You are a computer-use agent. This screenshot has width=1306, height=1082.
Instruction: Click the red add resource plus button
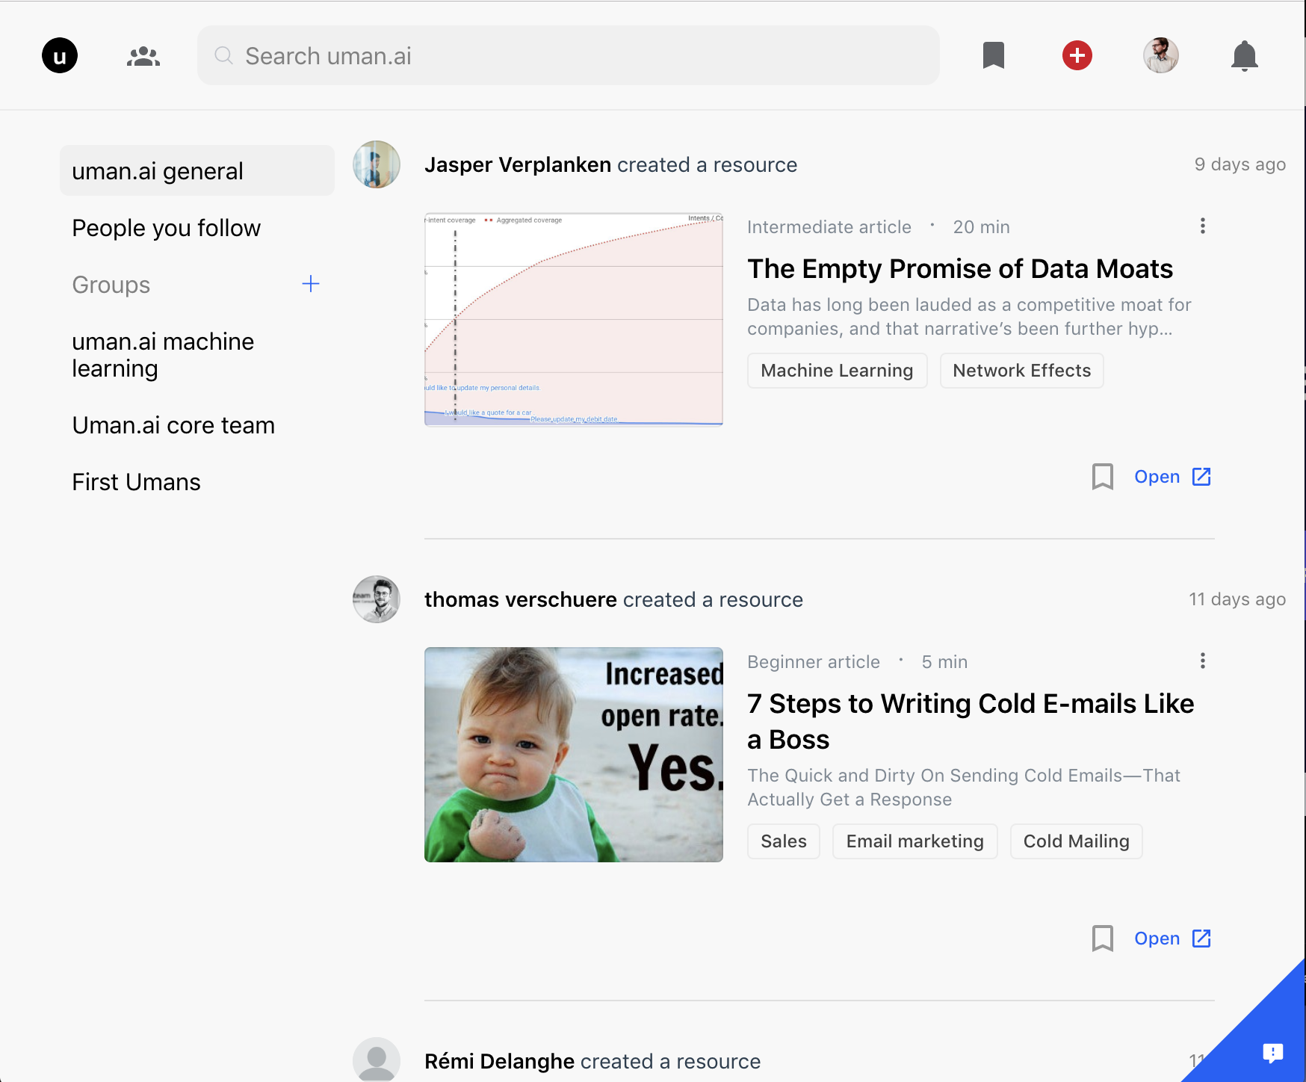pyautogui.click(x=1077, y=55)
